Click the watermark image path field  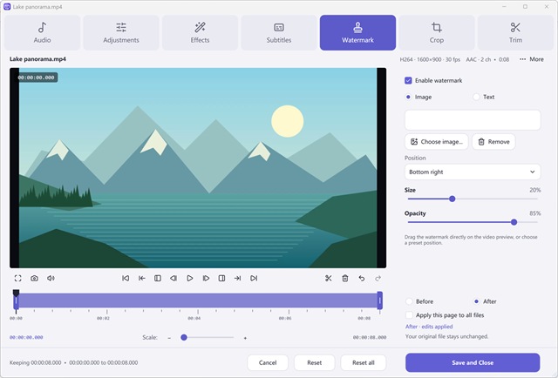coord(473,120)
